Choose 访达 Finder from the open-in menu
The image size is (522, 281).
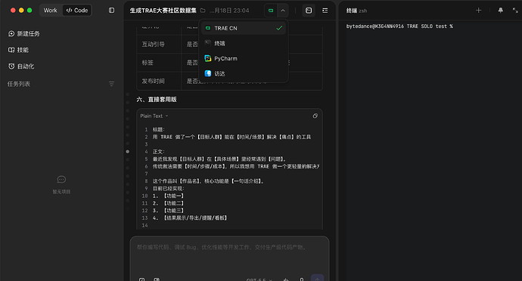point(244,73)
